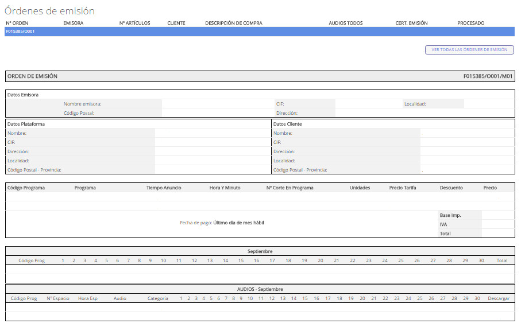525x331 pixels.
Task: Click the CLIENTE column header
Action: pos(176,23)
